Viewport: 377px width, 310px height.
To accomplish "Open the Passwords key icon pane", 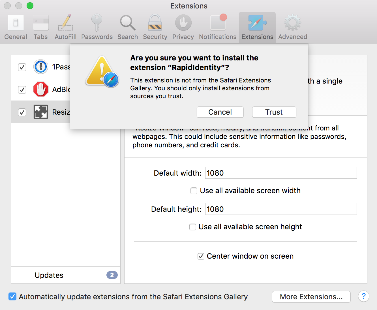I will [x=97, y=27].
